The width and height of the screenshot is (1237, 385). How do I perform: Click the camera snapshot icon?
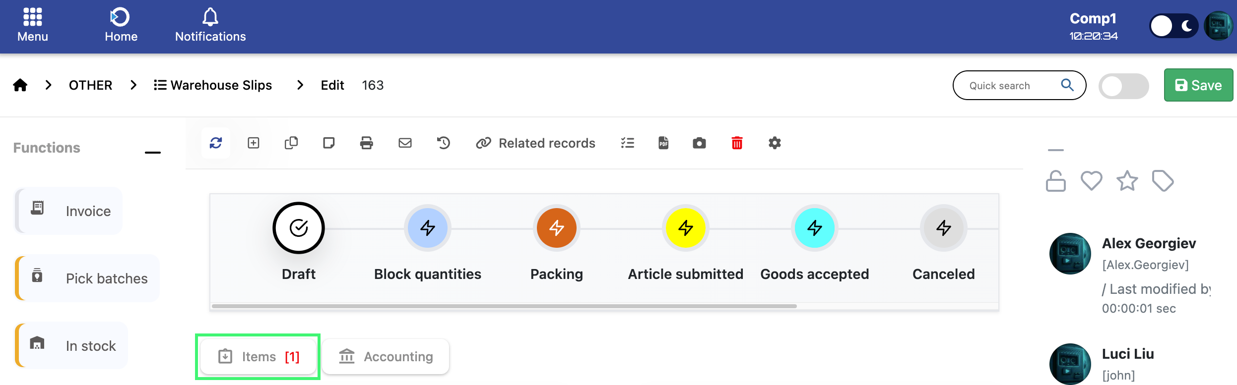(699, 143)
